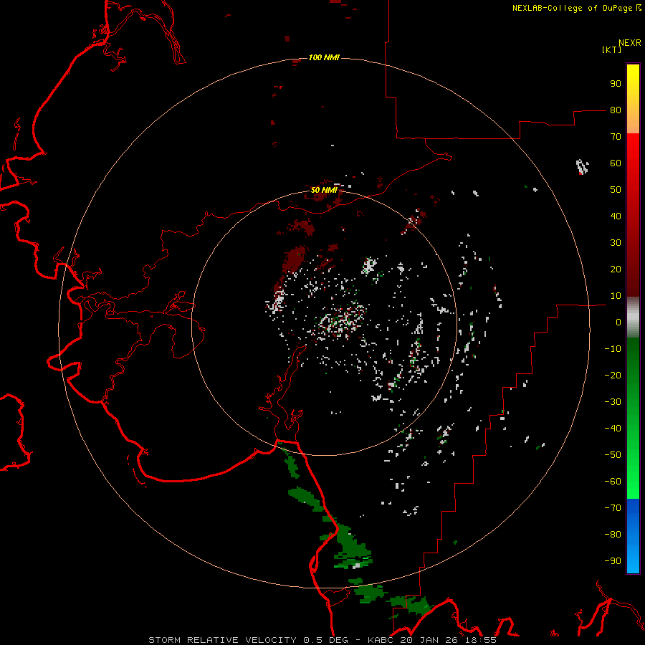Click the 80 value on the velocity scale
Viewport: 645px width, 645px height.
pos(616,110)
